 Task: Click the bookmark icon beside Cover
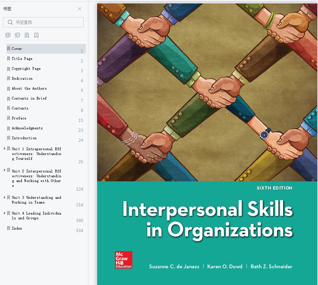tap(9, 49)
